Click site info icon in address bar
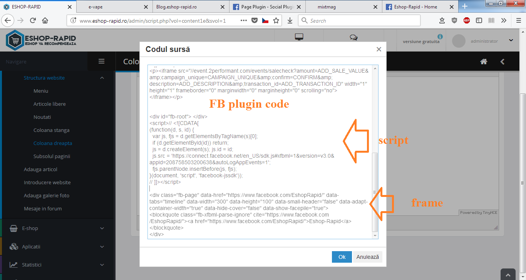This screenshot has width=526, height=280. coord(73,21)
